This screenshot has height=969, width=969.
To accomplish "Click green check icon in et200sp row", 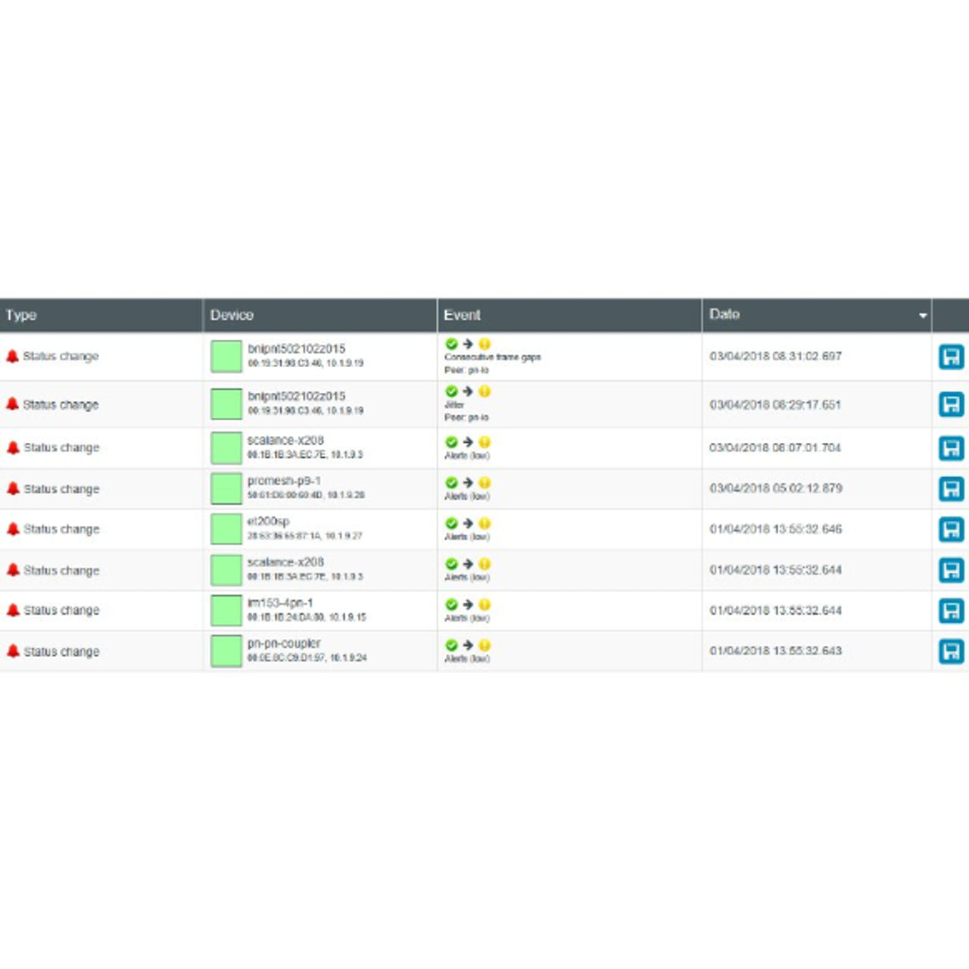I will click(451, 523).
